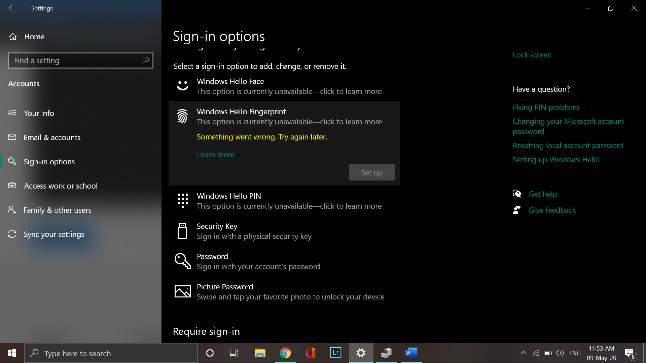Click the PIN keypad dots icon
646x363 pixels.
click(183, 200)
